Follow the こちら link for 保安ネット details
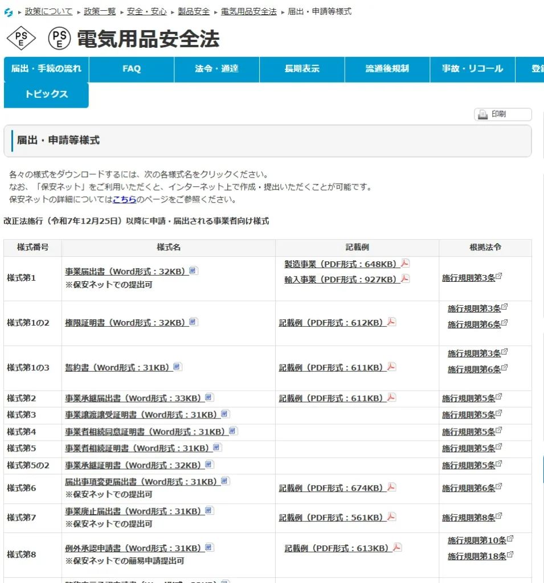This screenshot has height=583, width=544. click(x=124, y=199)
